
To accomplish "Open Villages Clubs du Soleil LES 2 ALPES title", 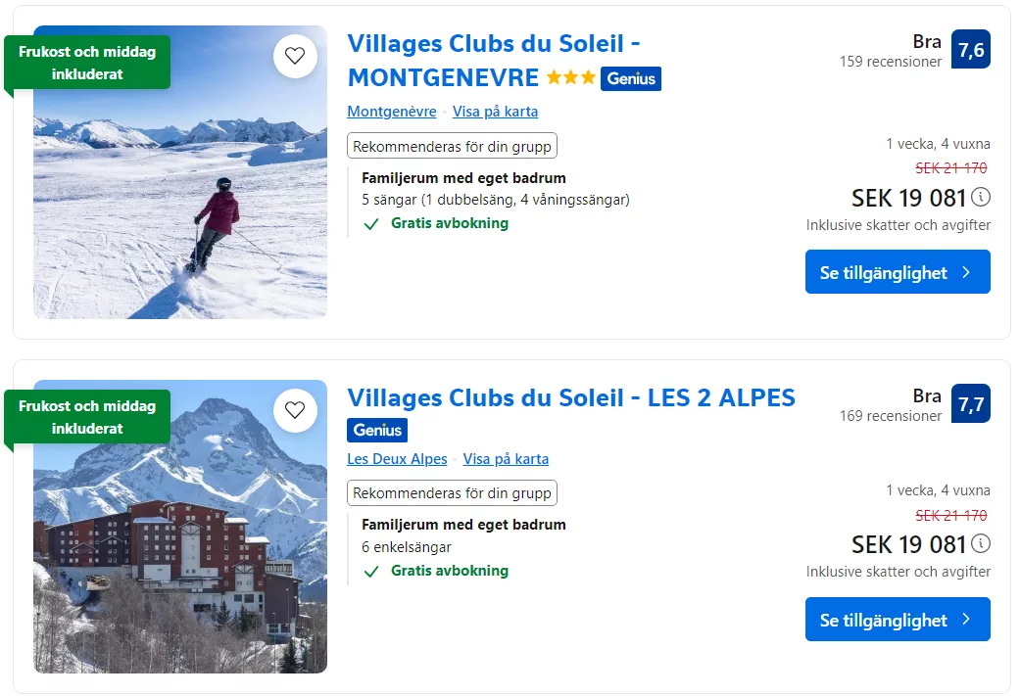I will point(571,397).
